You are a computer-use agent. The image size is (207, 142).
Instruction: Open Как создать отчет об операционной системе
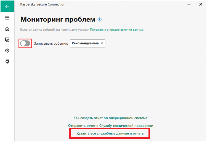(110, 118)
